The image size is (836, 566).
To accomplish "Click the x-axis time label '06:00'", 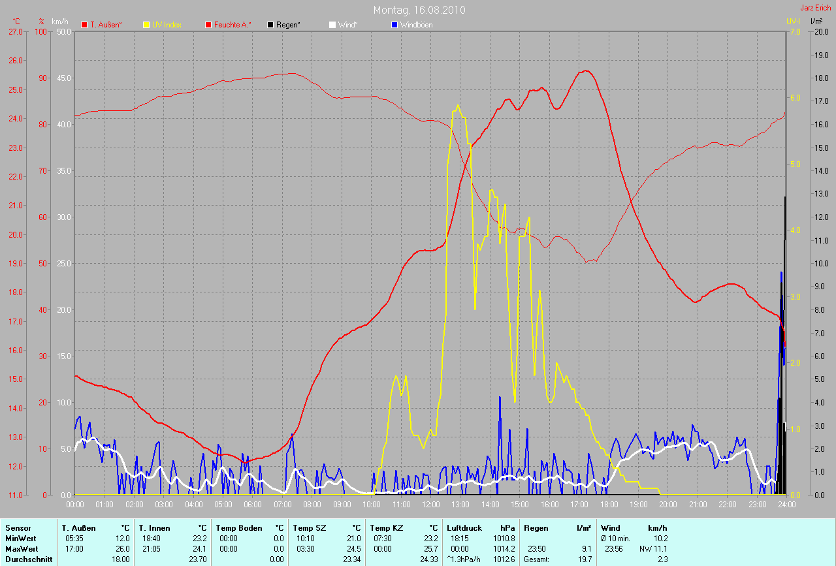I will coord(253,504).
